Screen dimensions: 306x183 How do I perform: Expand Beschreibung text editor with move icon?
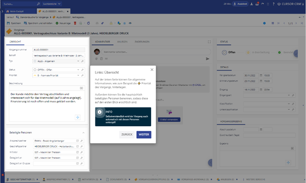pyautogui.click(x=77, y=118)
